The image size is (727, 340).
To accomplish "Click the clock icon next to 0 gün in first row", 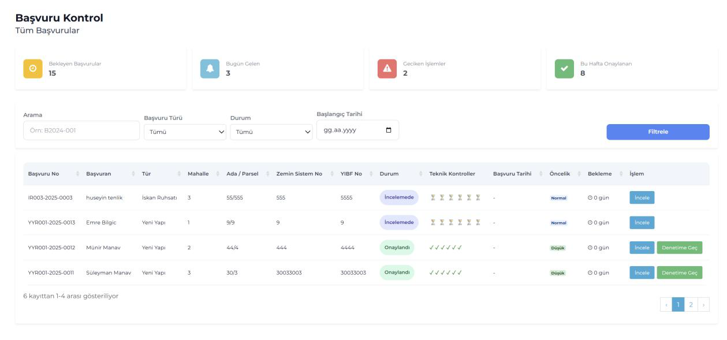I will 590,197.
